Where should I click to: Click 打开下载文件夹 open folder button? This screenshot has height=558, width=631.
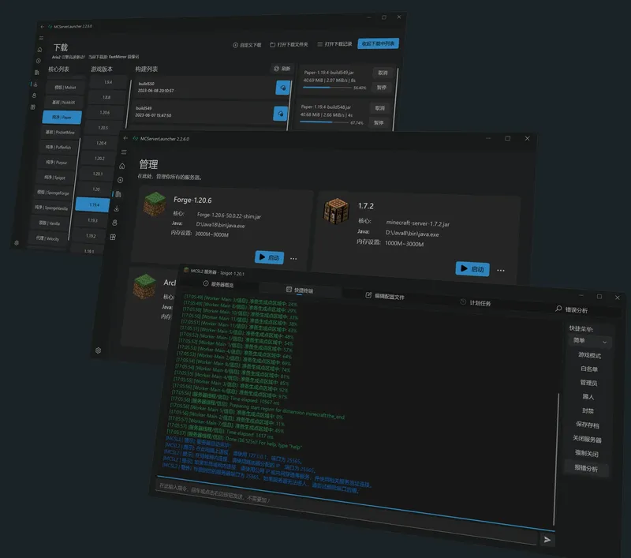(289, 44)
